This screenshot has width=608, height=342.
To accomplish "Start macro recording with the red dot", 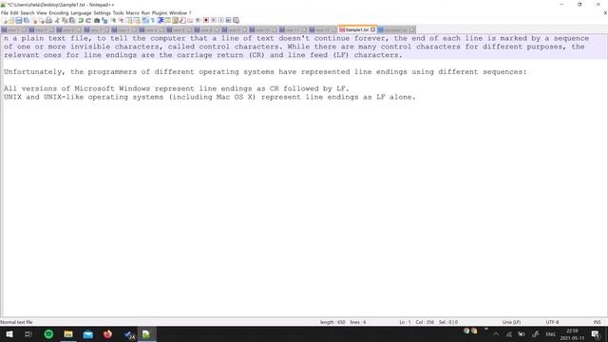I will point(206,20).
